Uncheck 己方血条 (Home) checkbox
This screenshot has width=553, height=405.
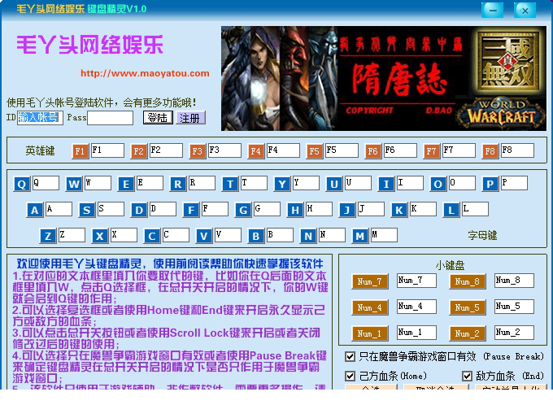(350, 376)
